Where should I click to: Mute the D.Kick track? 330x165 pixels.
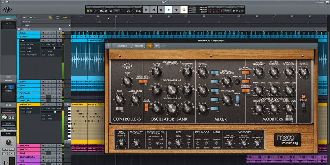[x=59, y=33]
